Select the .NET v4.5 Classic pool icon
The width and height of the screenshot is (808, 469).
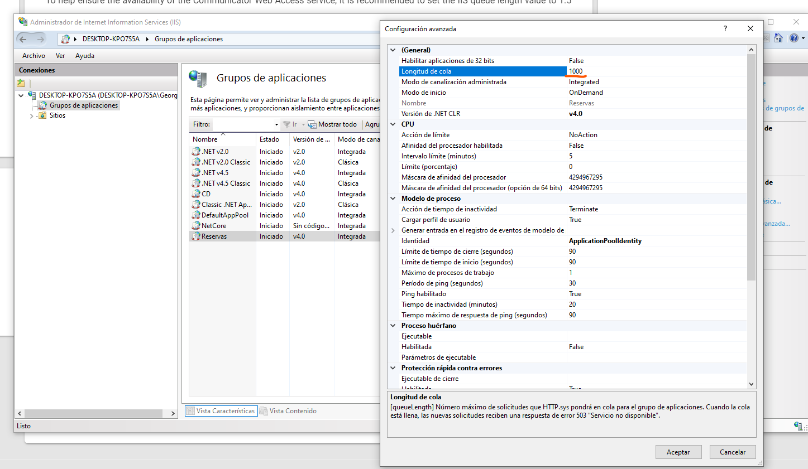click(x=196, y=183)
